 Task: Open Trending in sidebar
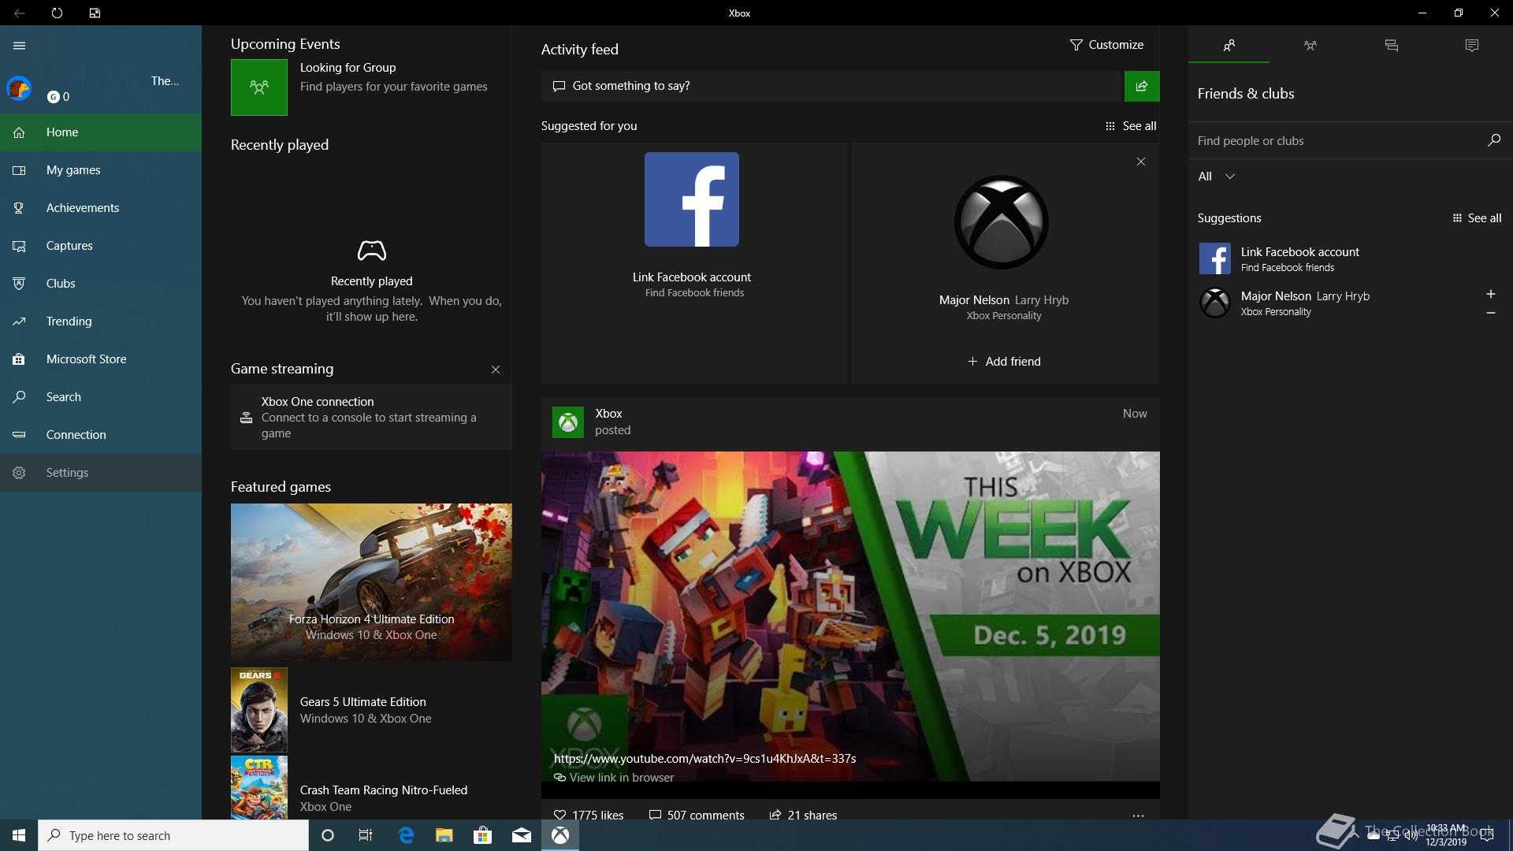101,321
